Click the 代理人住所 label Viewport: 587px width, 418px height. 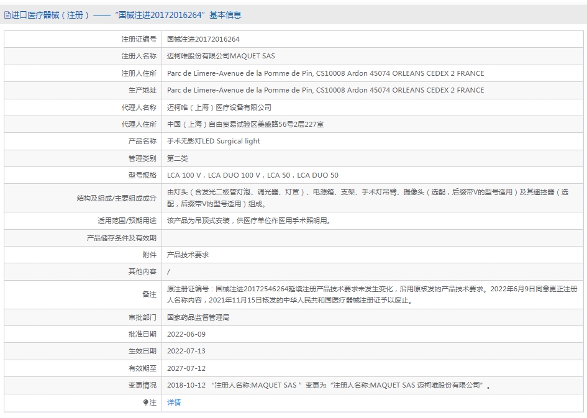pyautogui.click(x=139, y=124)
